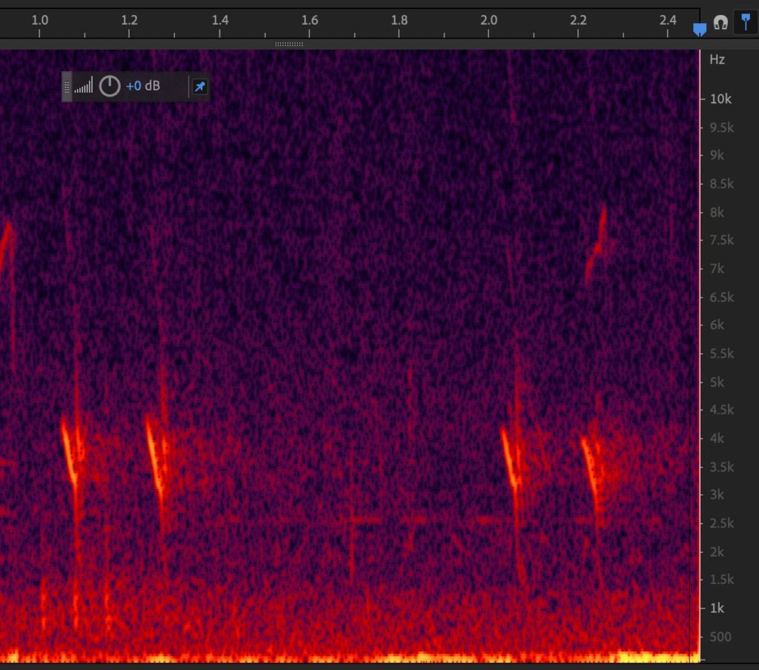Screen dimensions: 759x670
Task: Click the 3k label on frequency scale
Action: tap(717, 494)
